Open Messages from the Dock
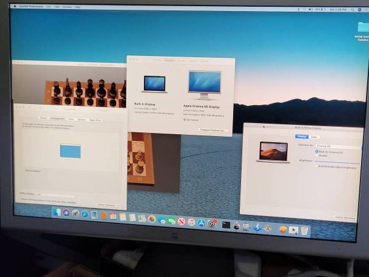Screen dimensions: 369x277 pos(162,220)
